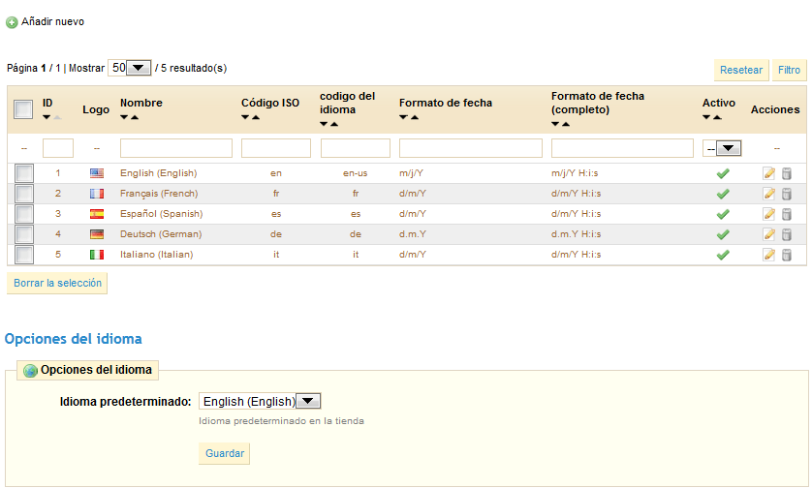812x488 pixels.
Task: Click the en-us language code cell
Action: tap(356, 173)
